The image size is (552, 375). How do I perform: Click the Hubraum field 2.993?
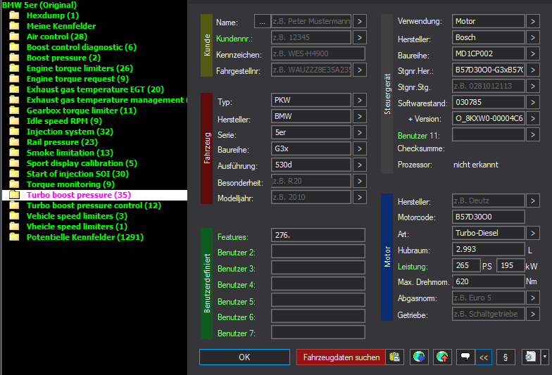489,249
